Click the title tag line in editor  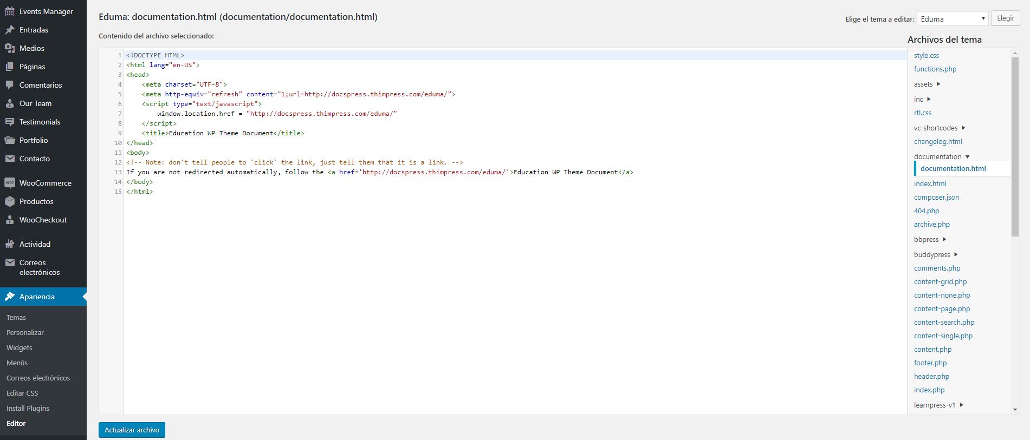[x=223, y=133]
